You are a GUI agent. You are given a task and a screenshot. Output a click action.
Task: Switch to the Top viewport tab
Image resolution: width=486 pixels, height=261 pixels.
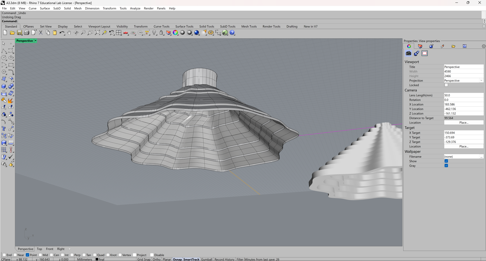[39, 249]
